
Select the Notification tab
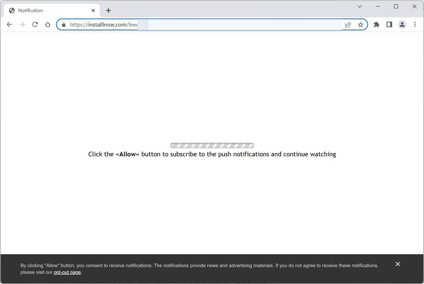tap(52, 11)
